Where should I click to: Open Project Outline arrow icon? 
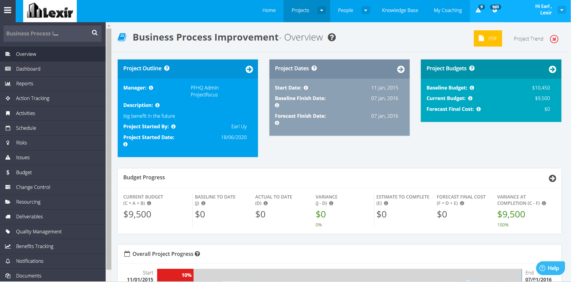point(249,69)
